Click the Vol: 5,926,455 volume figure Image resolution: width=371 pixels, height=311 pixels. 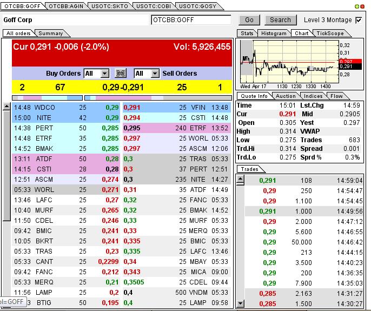pos(202,47)
